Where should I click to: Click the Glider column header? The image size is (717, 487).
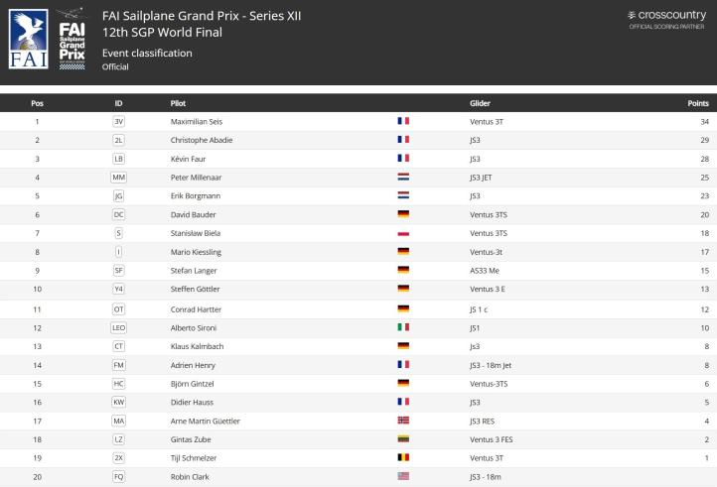pos(480,103)
